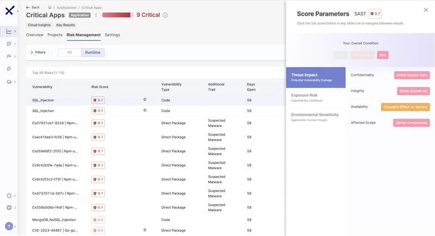Sort by the Vulnerability column header
The image size is (435, 236).
42,87
